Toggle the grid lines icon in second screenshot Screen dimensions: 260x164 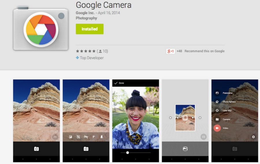click(x=78, y=137)
